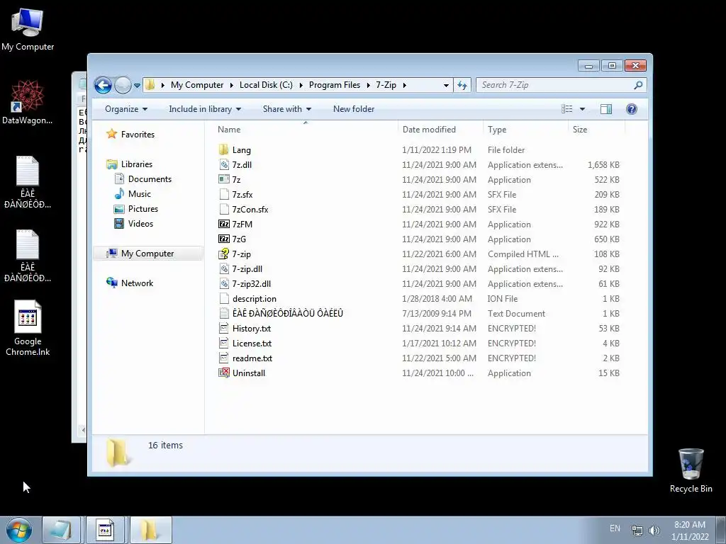The width and height of the screenshot is (726, 544).
Task: Open recent pages dropdown arrow
Action: [x=137, y=85]
